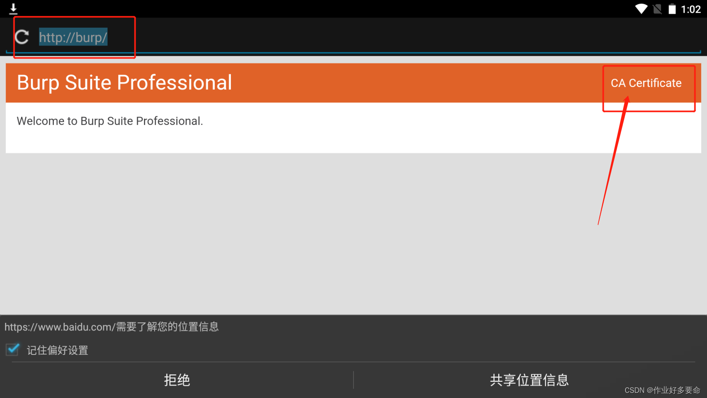Screen dimensions: 707x398
Task: Click the Burp Suite Professional header banner
Action: (x=124, y=83)
